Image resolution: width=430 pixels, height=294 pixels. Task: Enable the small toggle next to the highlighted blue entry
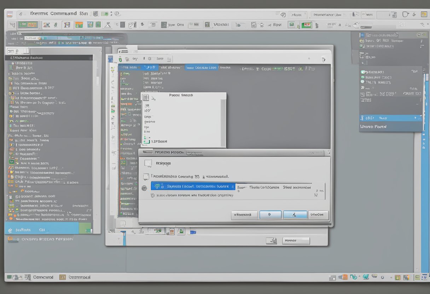[x=415, y=118]
